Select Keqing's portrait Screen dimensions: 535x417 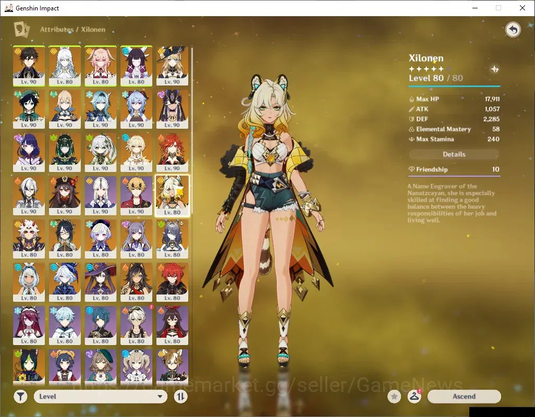tap(137, 239)
